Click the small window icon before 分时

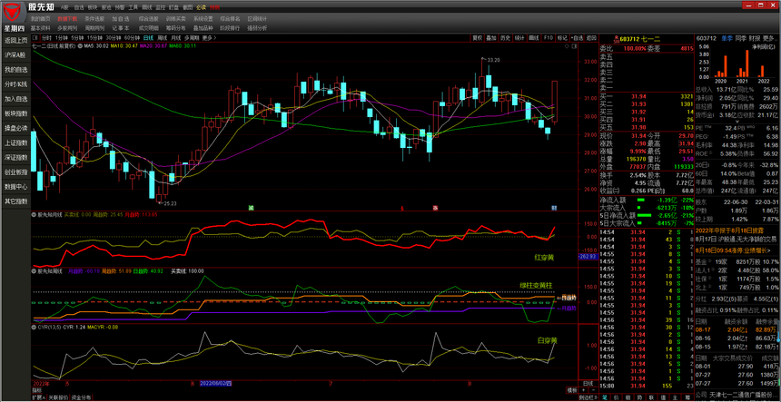click(x=35, y=38)
